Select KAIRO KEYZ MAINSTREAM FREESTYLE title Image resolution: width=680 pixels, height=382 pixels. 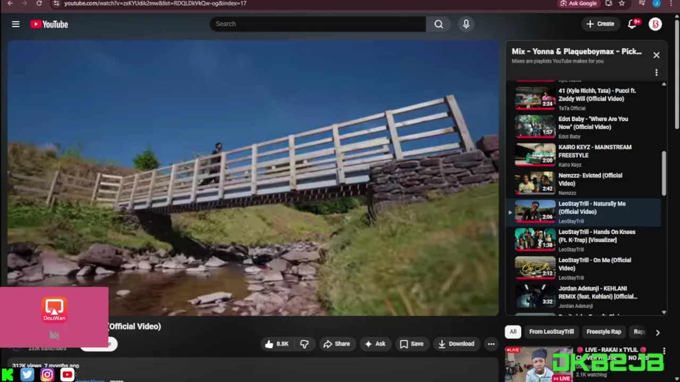coord(594,151)
